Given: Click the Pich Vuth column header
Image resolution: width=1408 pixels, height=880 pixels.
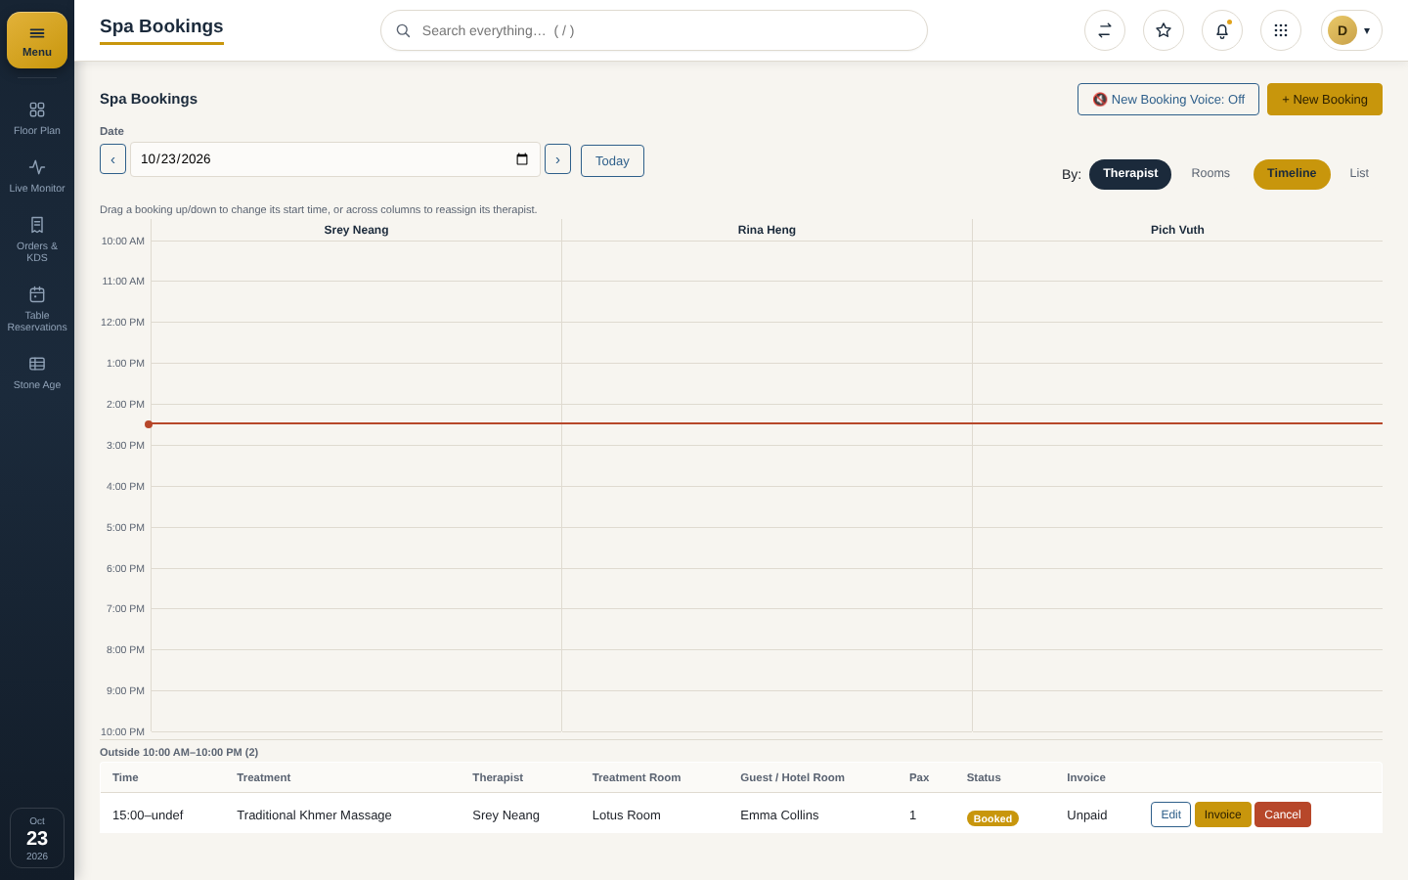Looking at the screenshot, I should point(1177,230).
